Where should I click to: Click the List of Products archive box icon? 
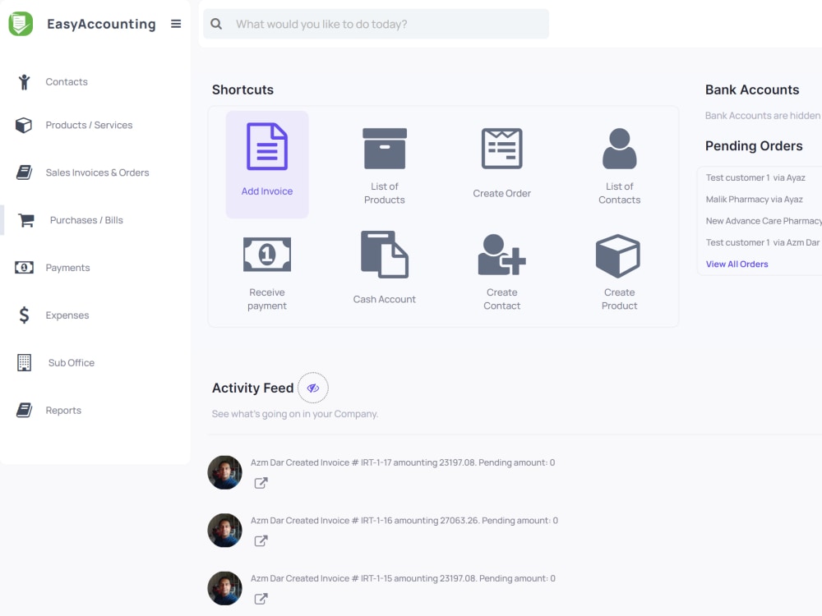pos(385,148)
